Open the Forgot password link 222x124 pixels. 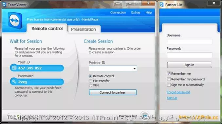pyautogui.click(x=178, y=92)
